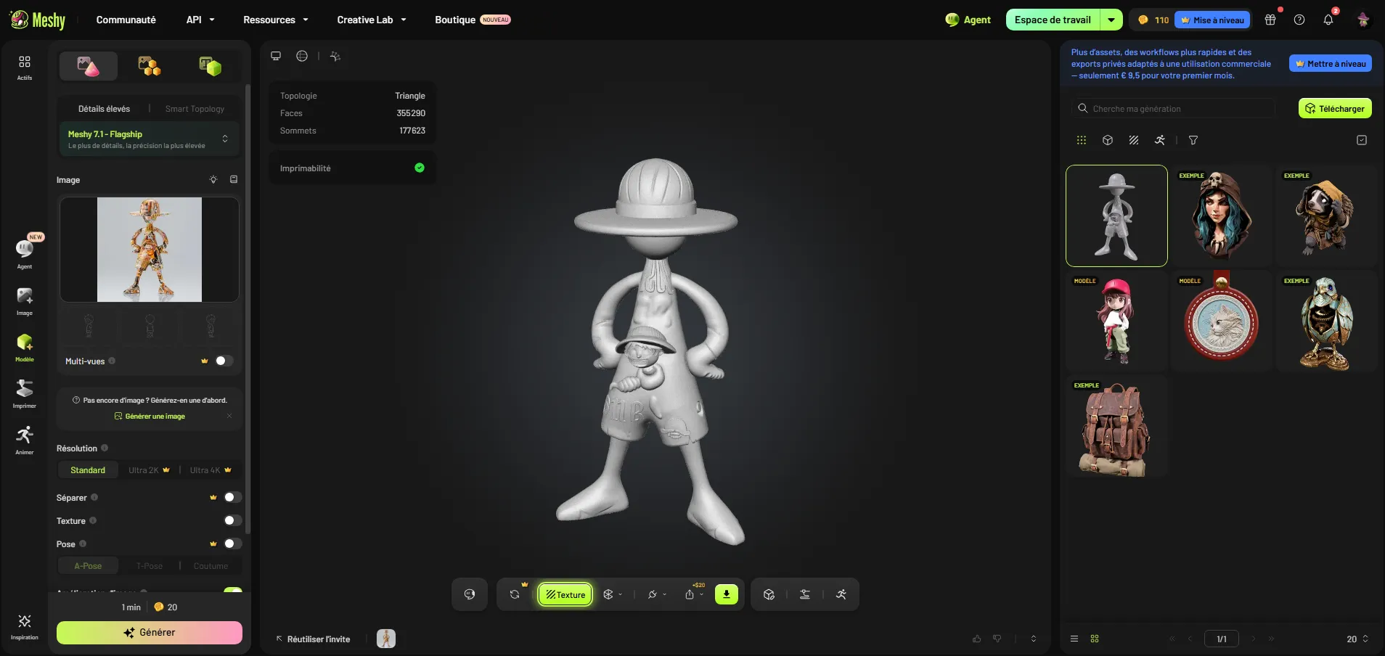Open the API menu
The width and height of the screenshot is (1385, 656).
pos(200,20)
